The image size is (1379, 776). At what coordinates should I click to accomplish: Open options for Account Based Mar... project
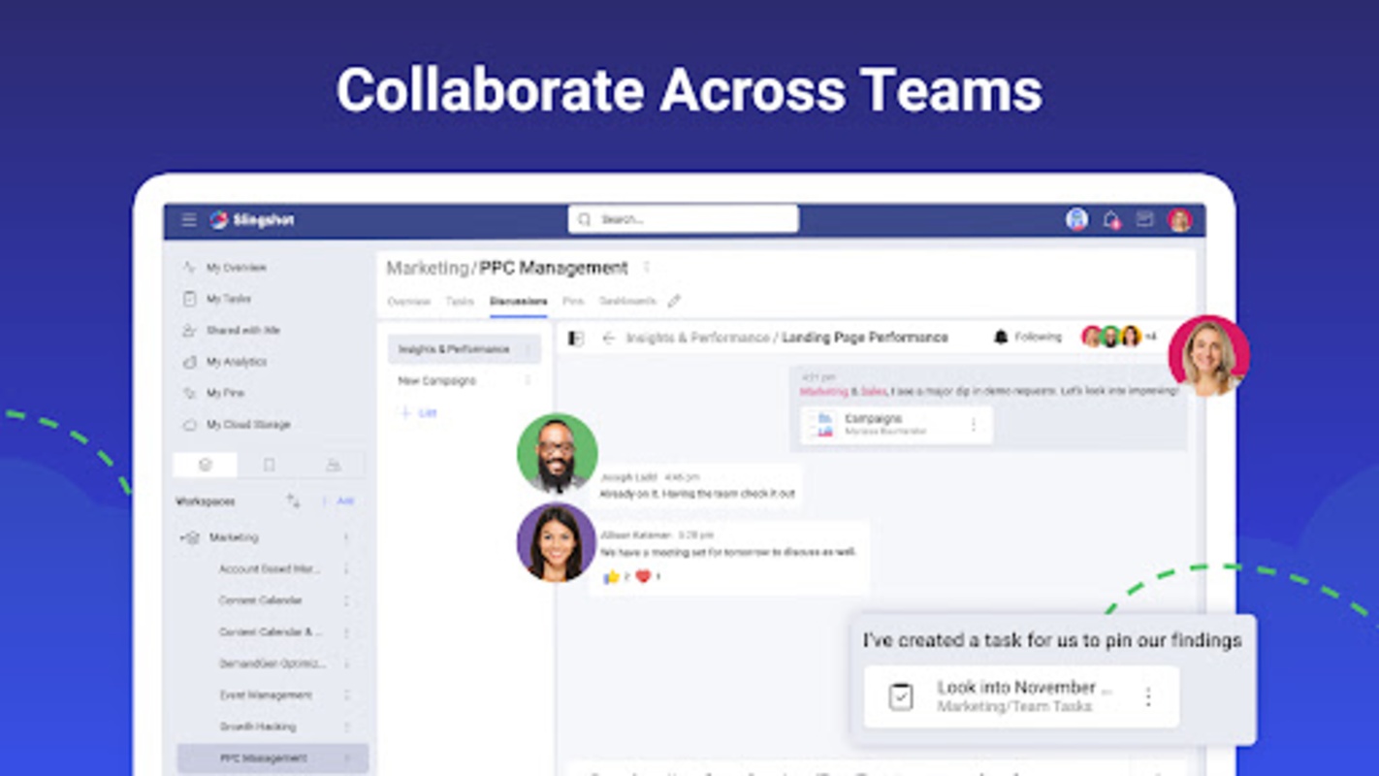[x=346, y=569]
